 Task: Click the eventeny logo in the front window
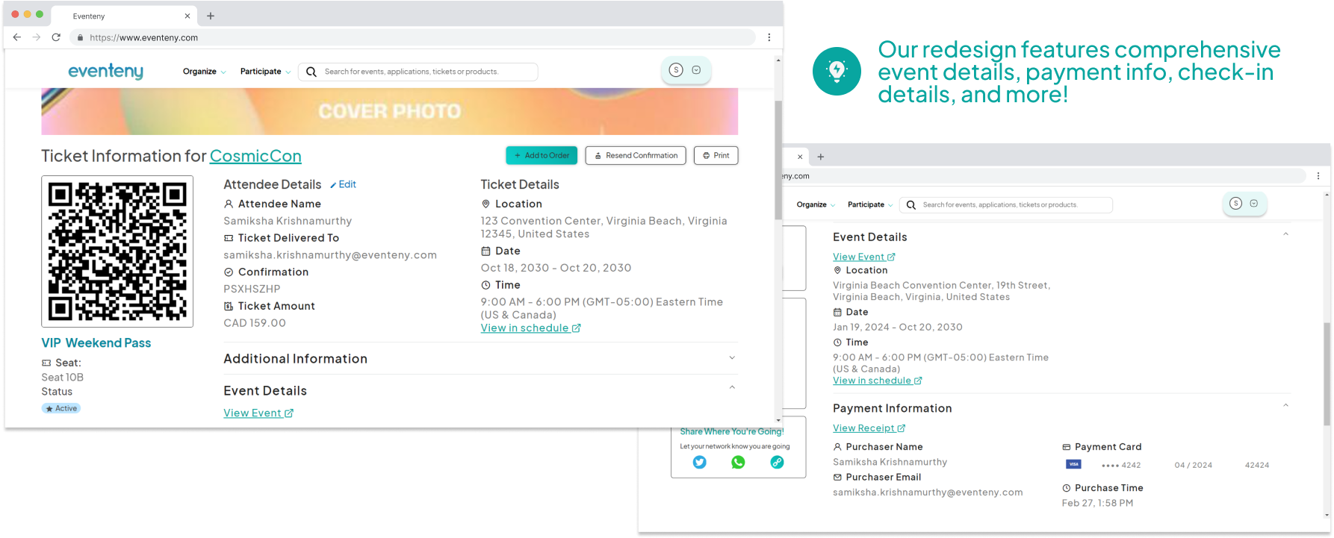105,71
